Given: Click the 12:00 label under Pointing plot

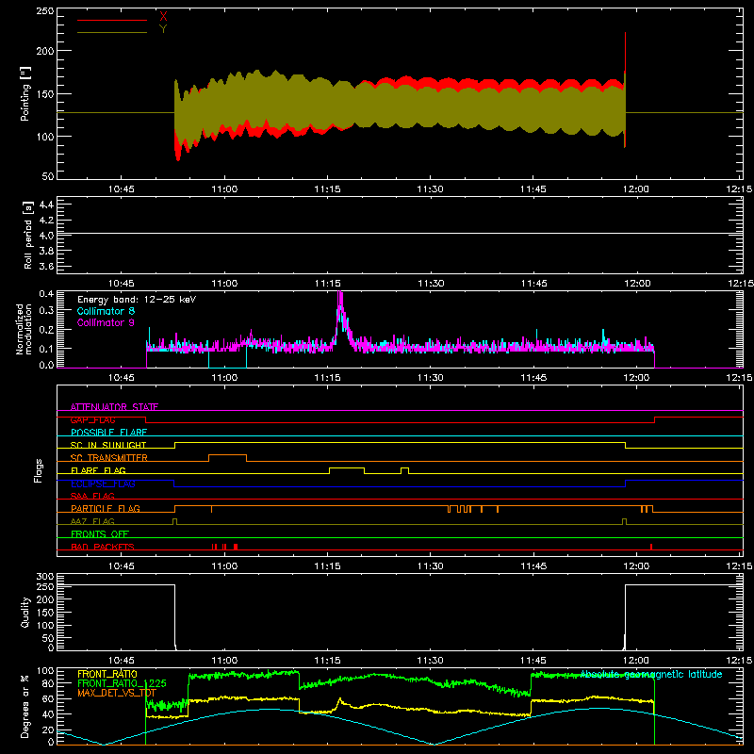Looking at the screenshot, I should coord(636,189).
